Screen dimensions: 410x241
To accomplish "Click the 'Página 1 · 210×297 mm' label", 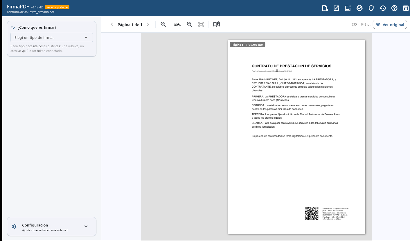I will [247, 45].
